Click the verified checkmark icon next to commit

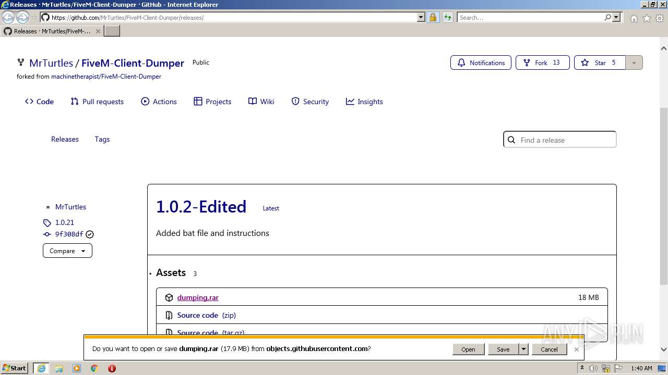(x=90, y=234)
